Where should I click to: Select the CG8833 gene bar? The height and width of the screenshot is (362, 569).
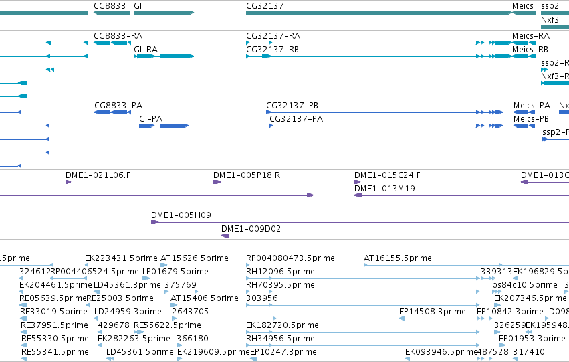(x=112, y=13)
